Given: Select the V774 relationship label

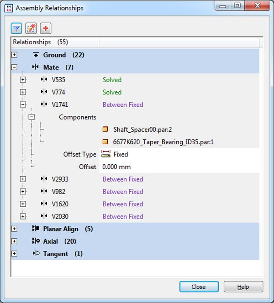Looking at the screenshot, I should (x=58, y=92).
